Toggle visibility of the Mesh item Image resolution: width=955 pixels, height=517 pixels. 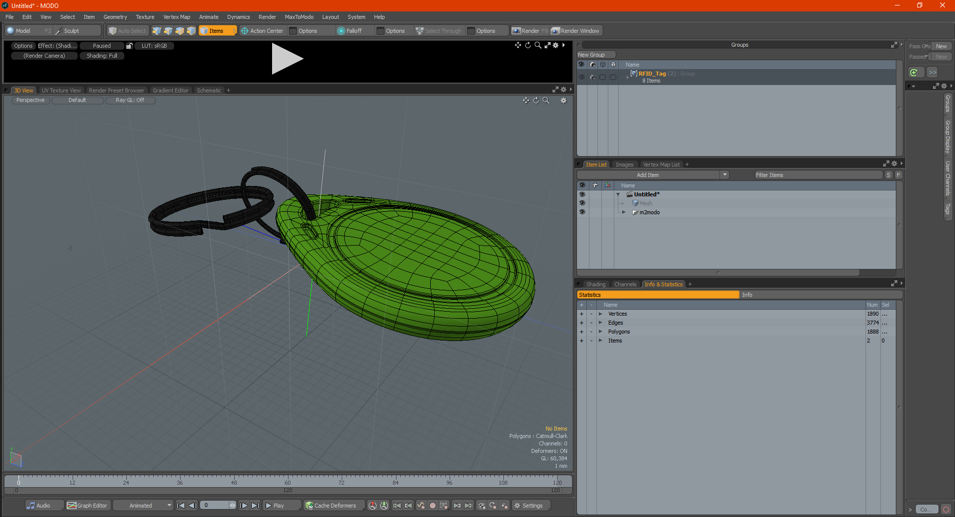point(582,203)
